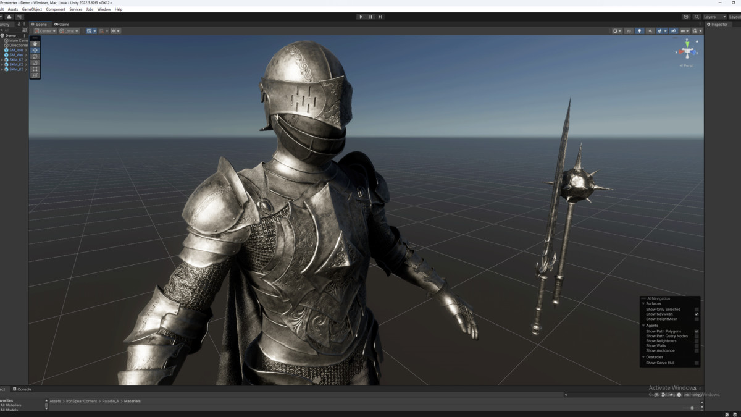Enable Show Walls checkbox
The width and height of the screenshot is (741, 417).
[697, 346]
